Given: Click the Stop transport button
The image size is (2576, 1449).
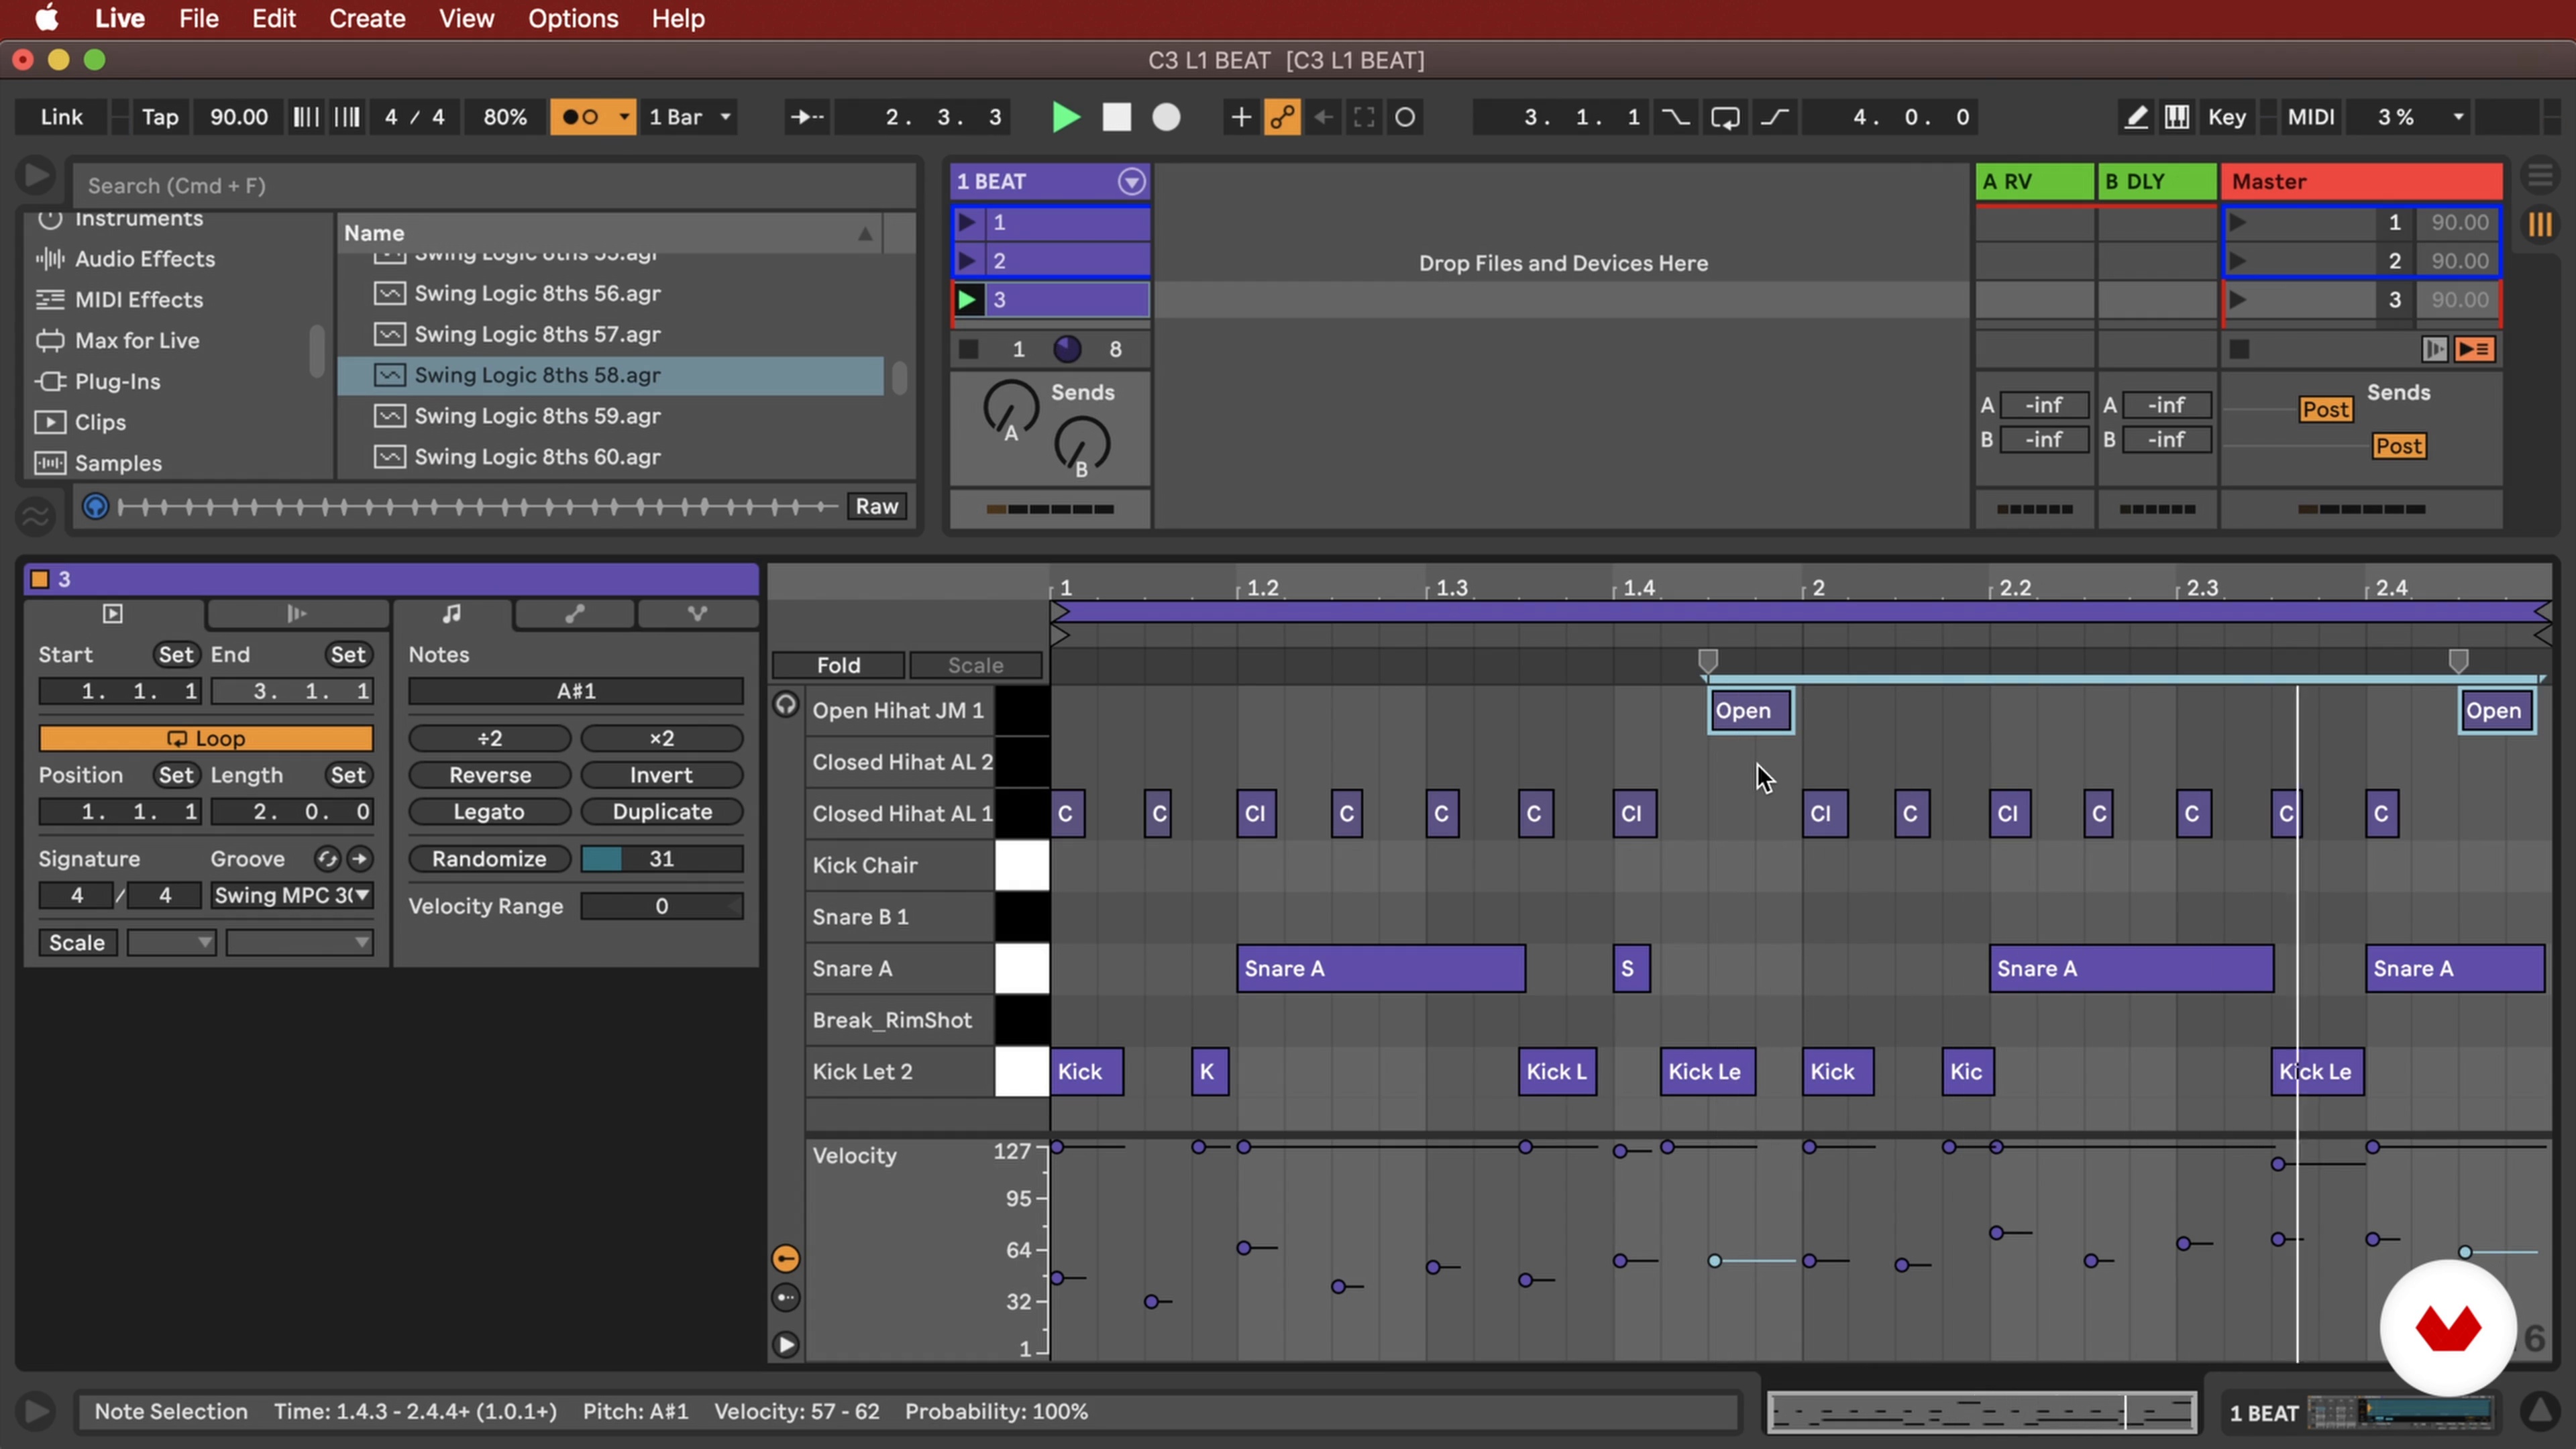Looking at the screenshot, I should (1116, 117).
